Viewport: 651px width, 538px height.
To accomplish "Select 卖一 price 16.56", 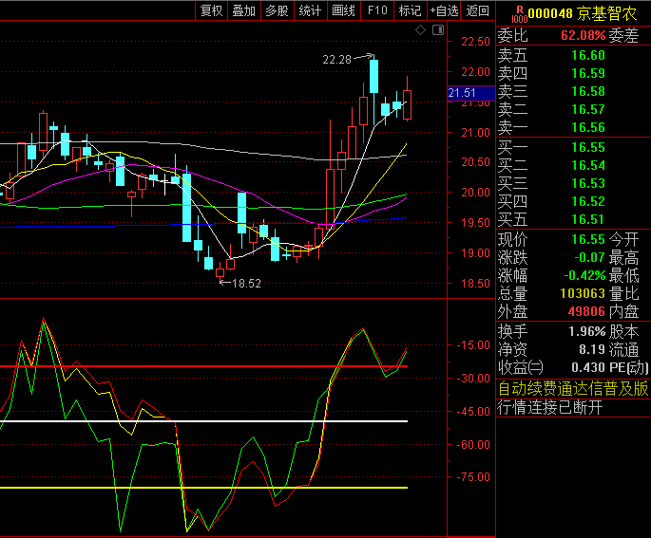I will pyautogui.click(x=588, y=127).
